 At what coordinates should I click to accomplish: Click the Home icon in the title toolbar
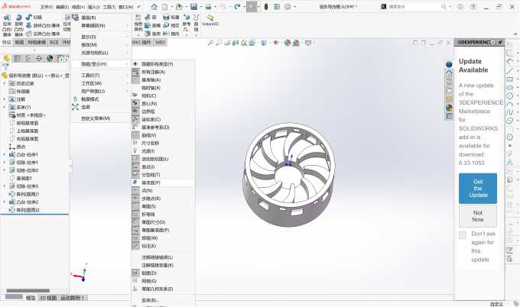point(154,7)
